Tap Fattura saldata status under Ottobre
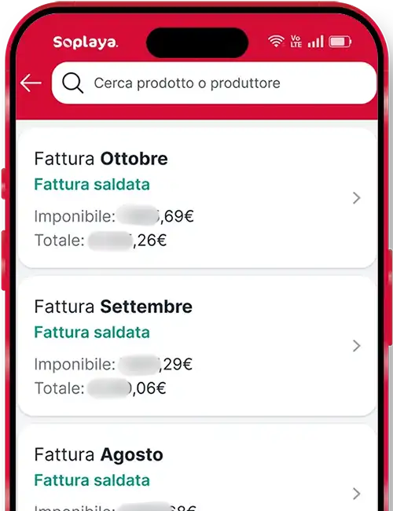 click(92, 185)
